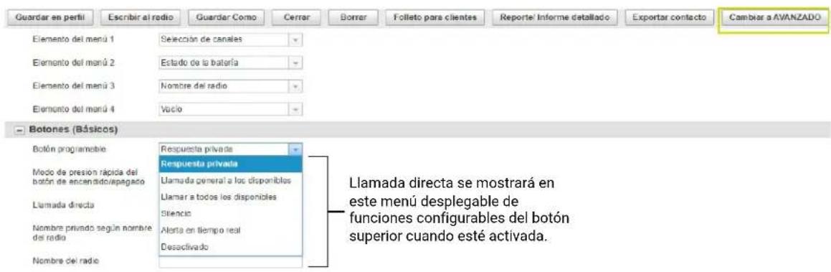Choose Alerta en tiempo real option

(x=231, y=230)
